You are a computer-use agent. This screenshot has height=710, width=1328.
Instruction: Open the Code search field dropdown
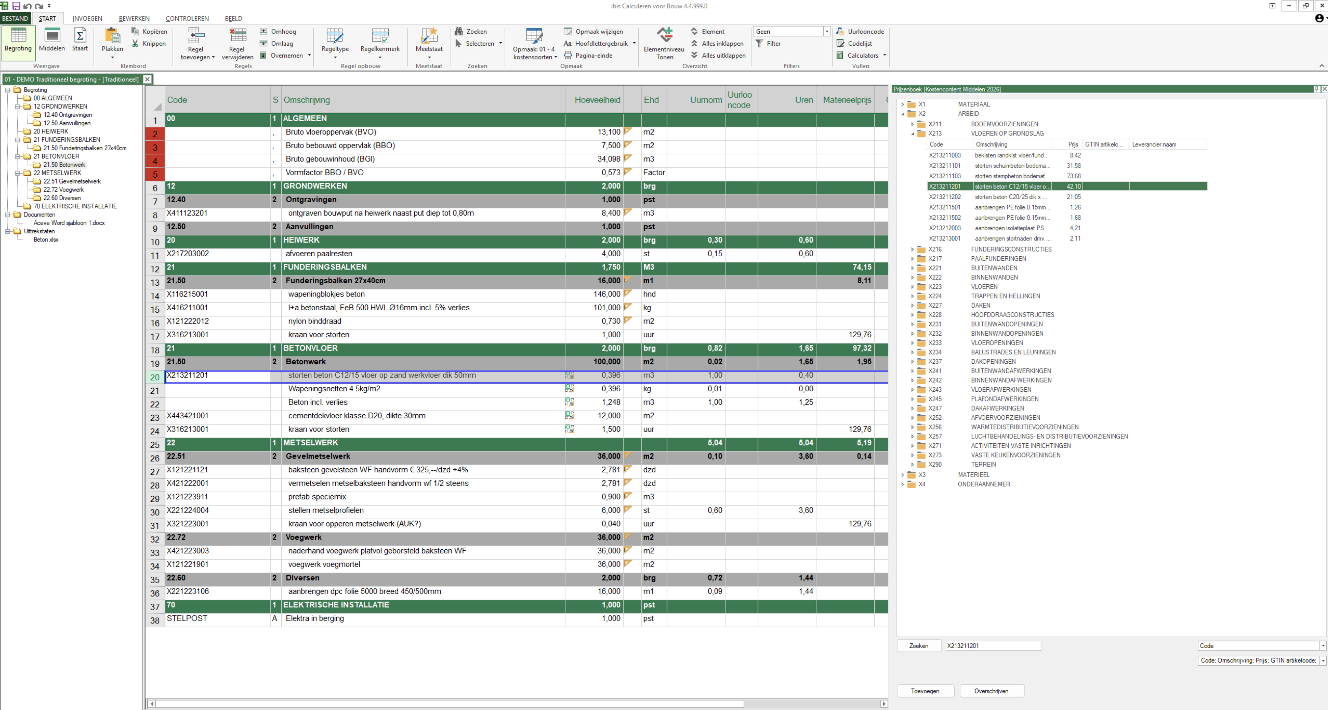1323,646
